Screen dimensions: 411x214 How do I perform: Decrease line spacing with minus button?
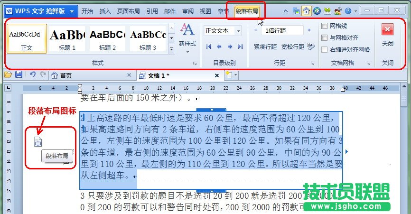[256, 30]
